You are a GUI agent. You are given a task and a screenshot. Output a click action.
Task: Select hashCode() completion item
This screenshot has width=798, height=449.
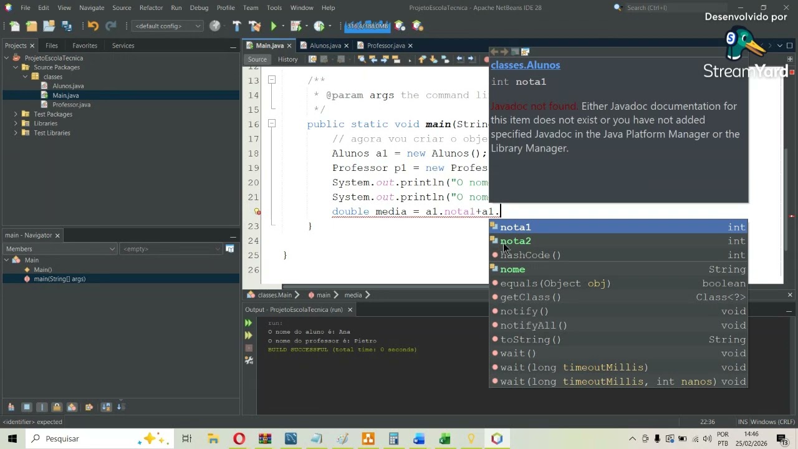click(618, 255)
